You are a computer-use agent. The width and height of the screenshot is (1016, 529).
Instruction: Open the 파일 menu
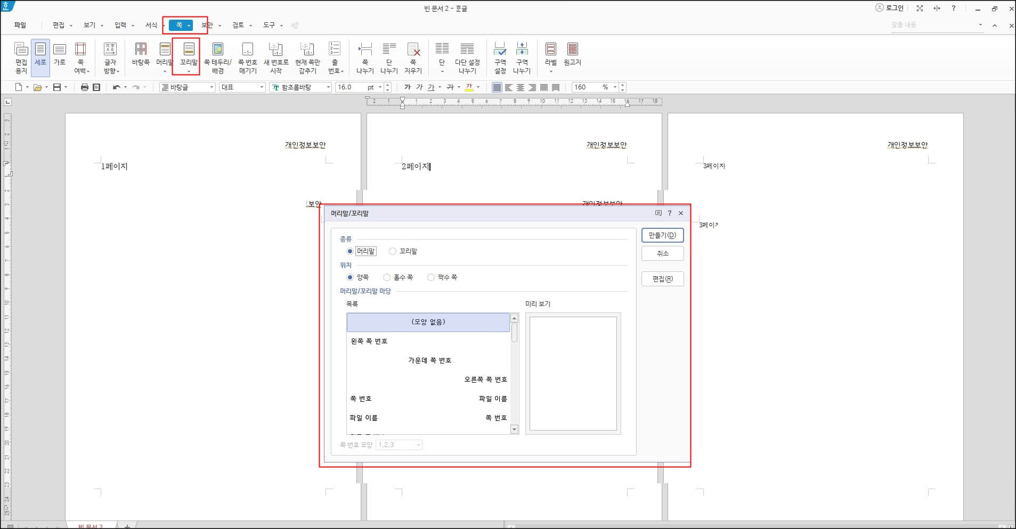(20, 25)
